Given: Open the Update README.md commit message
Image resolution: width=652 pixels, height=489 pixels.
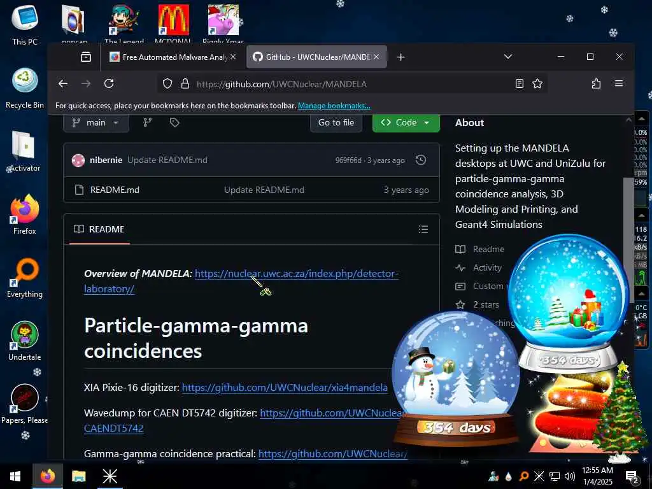Looking at the screenshot, I should tap(167, 160).
